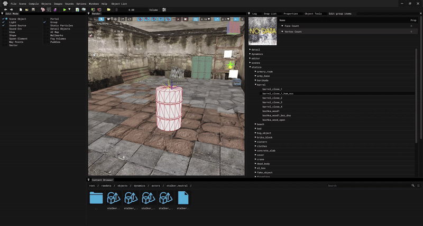
Task: Click the green Play button in toolbar
Action: (65, 9)
